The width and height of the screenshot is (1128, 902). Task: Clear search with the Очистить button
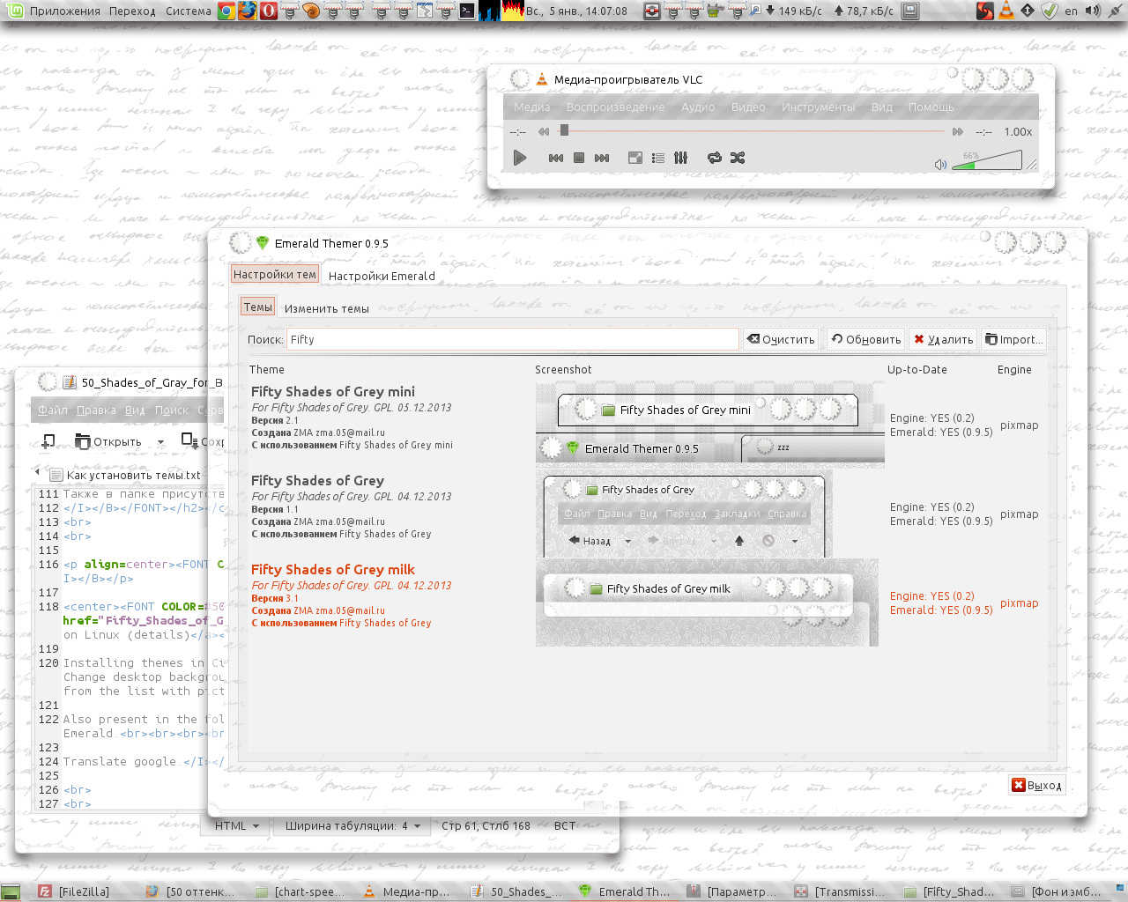point(781,339)
